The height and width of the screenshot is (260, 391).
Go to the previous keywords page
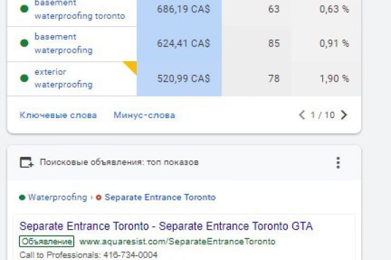tap(302, 115)
